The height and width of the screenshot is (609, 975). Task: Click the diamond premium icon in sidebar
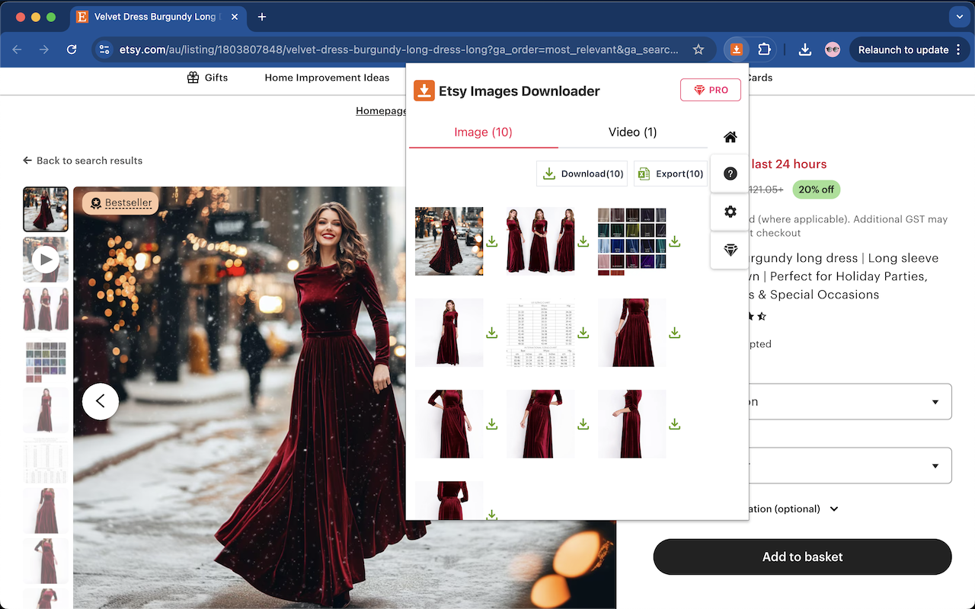pyautogui.click(x=730, y=250)
